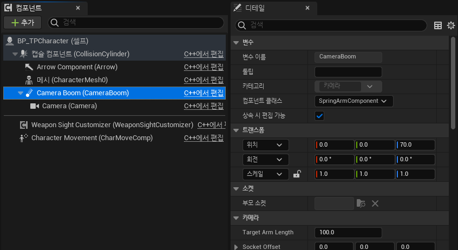Open the component class SpringArmComponent dropdown

click(354, 101)
